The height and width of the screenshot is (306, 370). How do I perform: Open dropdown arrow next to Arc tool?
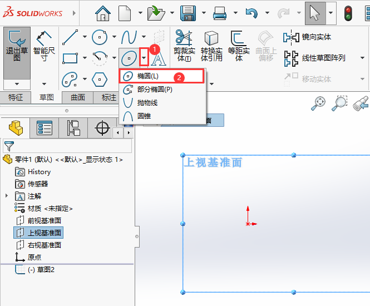(114, 58)
